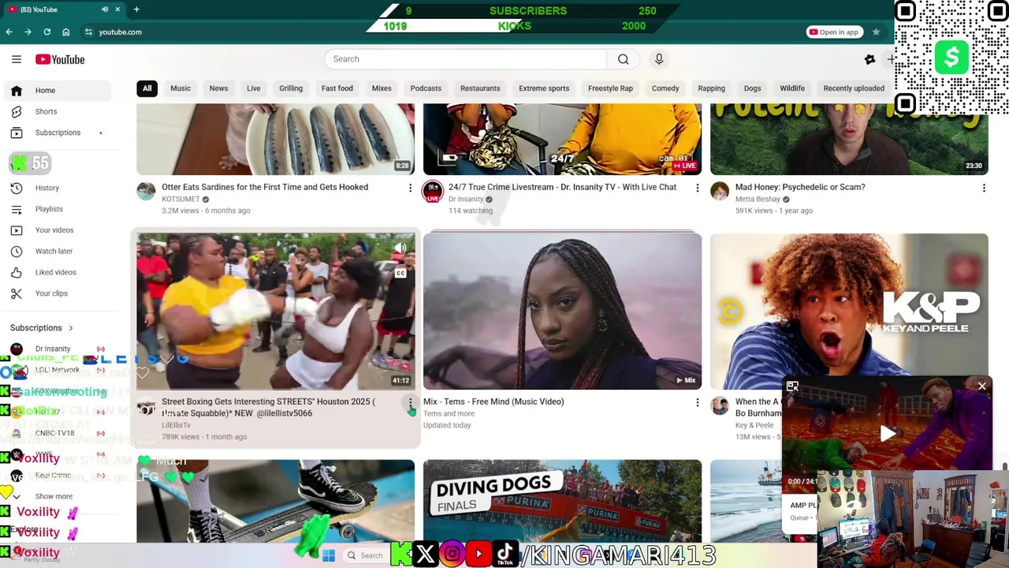Select the Comedy filter chip
The height and width of the screenshot is (568, 1009).
665,88
